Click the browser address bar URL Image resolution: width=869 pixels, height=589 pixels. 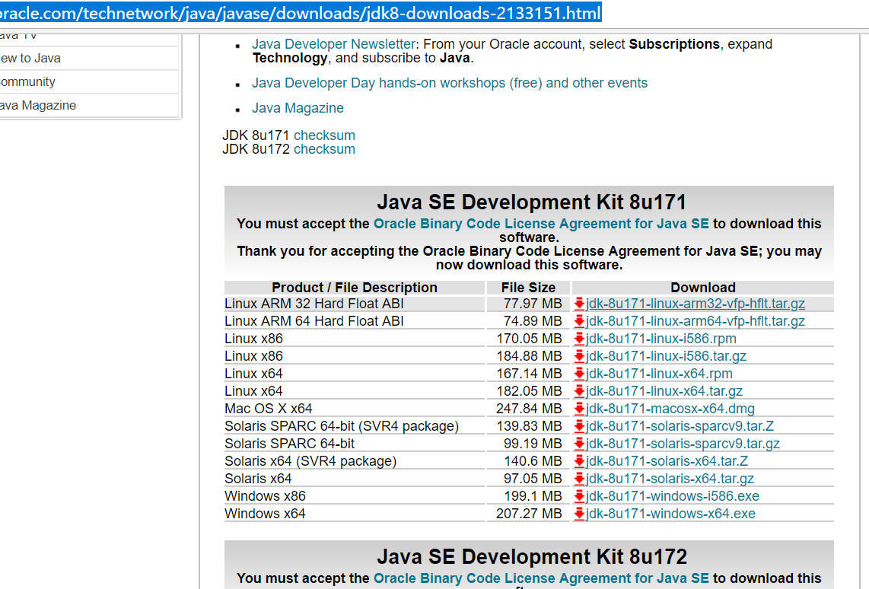301,13
